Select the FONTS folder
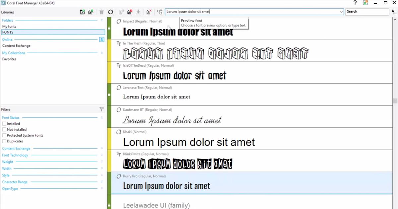Screen dimensions: 398x209 coord(53,32)
